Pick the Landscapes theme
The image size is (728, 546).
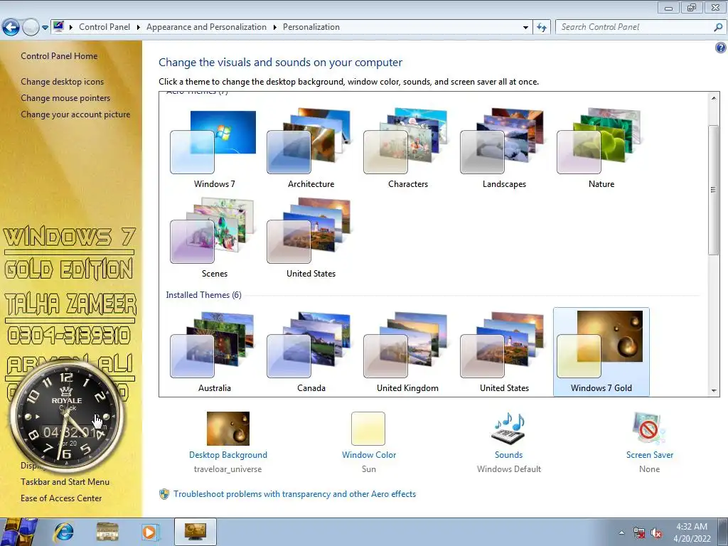point(504,149)
